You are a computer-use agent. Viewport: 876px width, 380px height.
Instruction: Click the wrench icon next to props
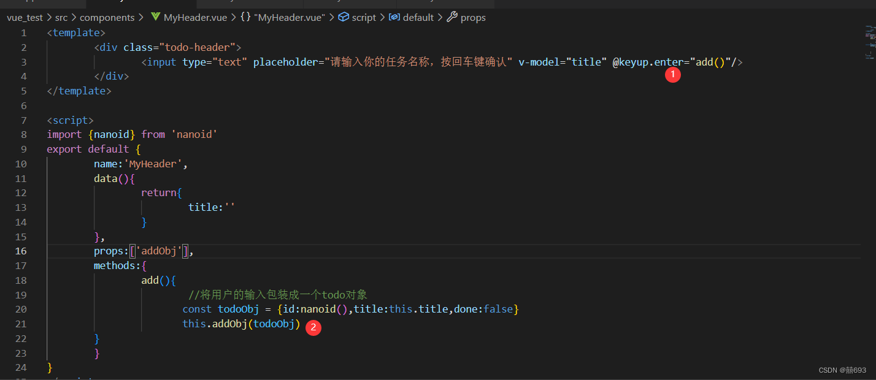452,17
